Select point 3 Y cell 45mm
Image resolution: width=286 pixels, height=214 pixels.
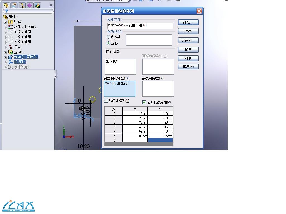point(160,127)
